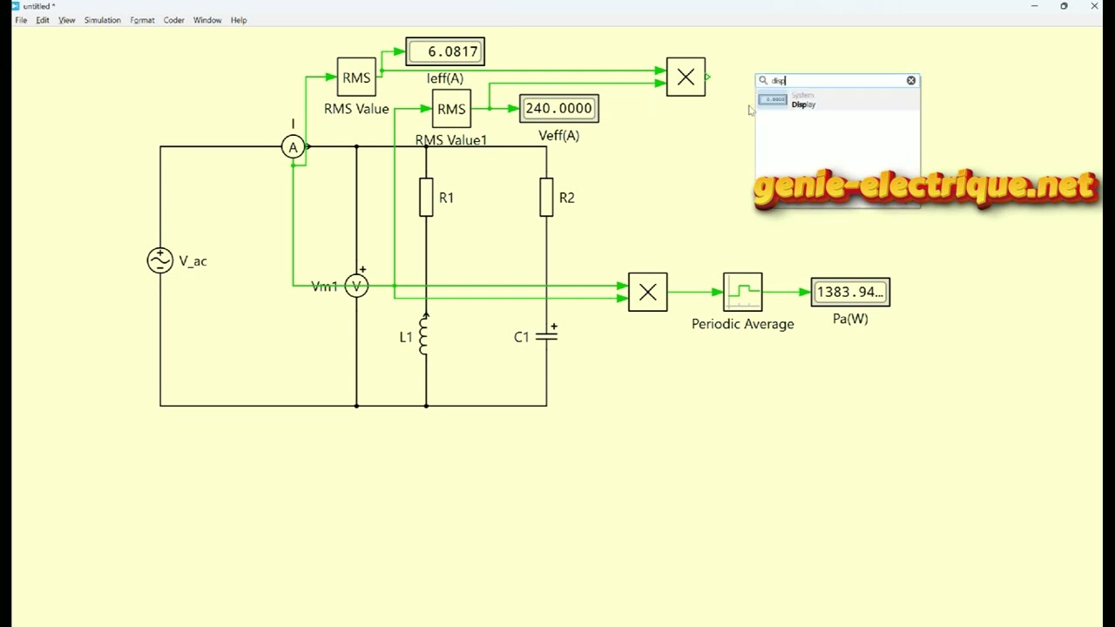Open the Format menu

tap(142, 20)
